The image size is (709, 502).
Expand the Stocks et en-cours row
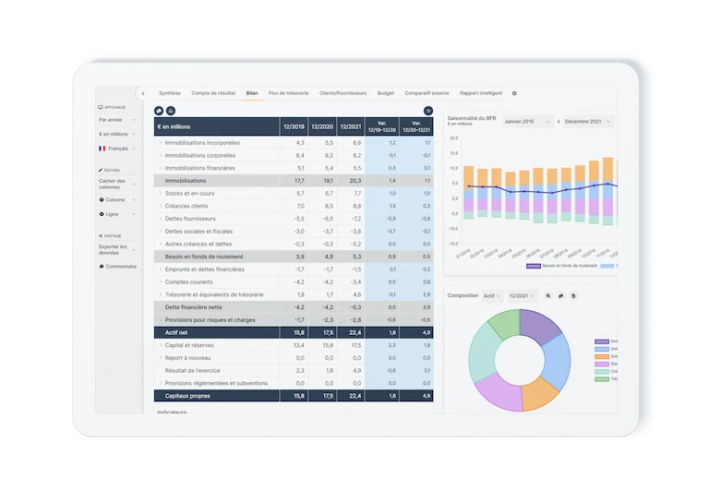coord(160,194)
